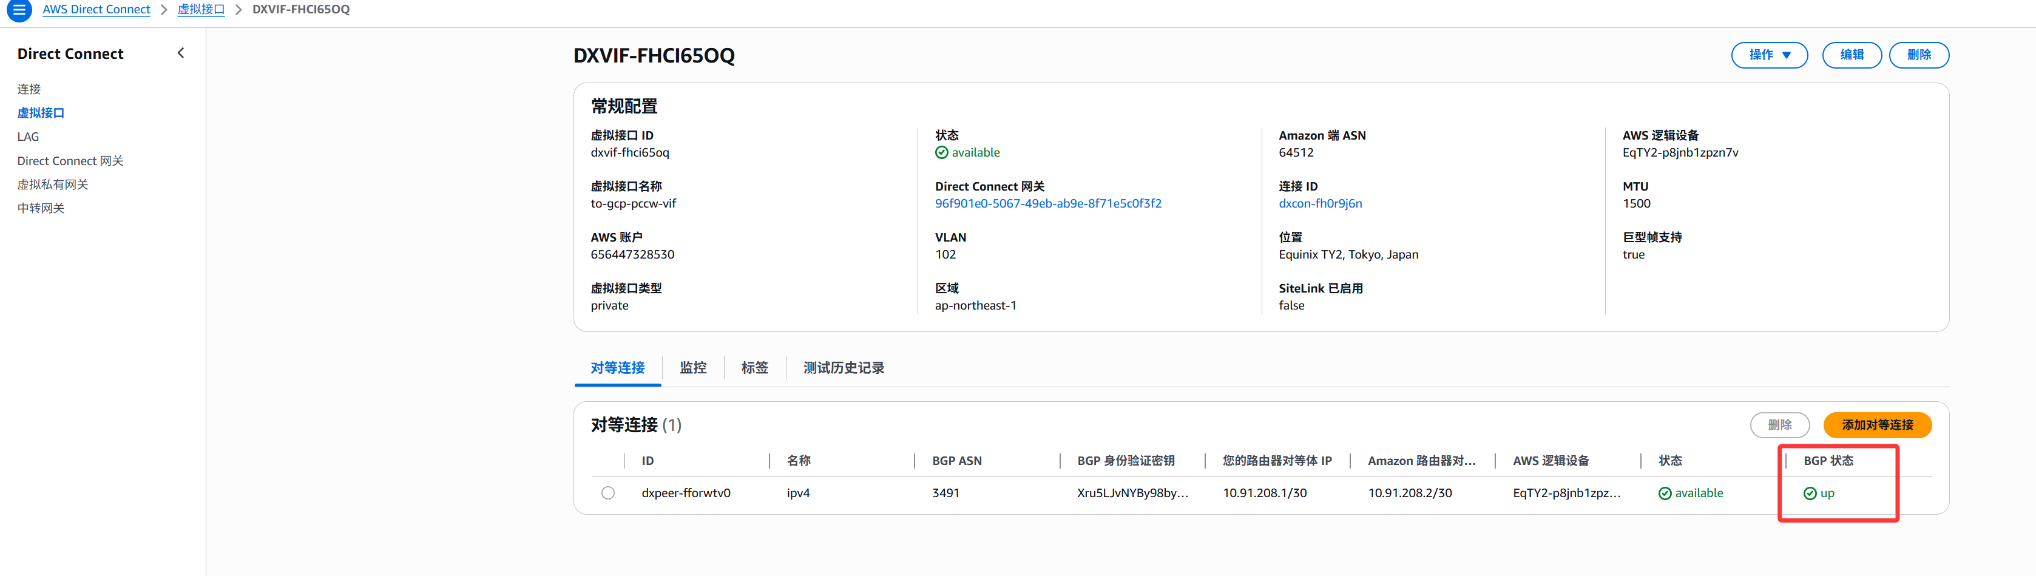Open 虚拟接口 breadcrumb link

tap(201, 10)
